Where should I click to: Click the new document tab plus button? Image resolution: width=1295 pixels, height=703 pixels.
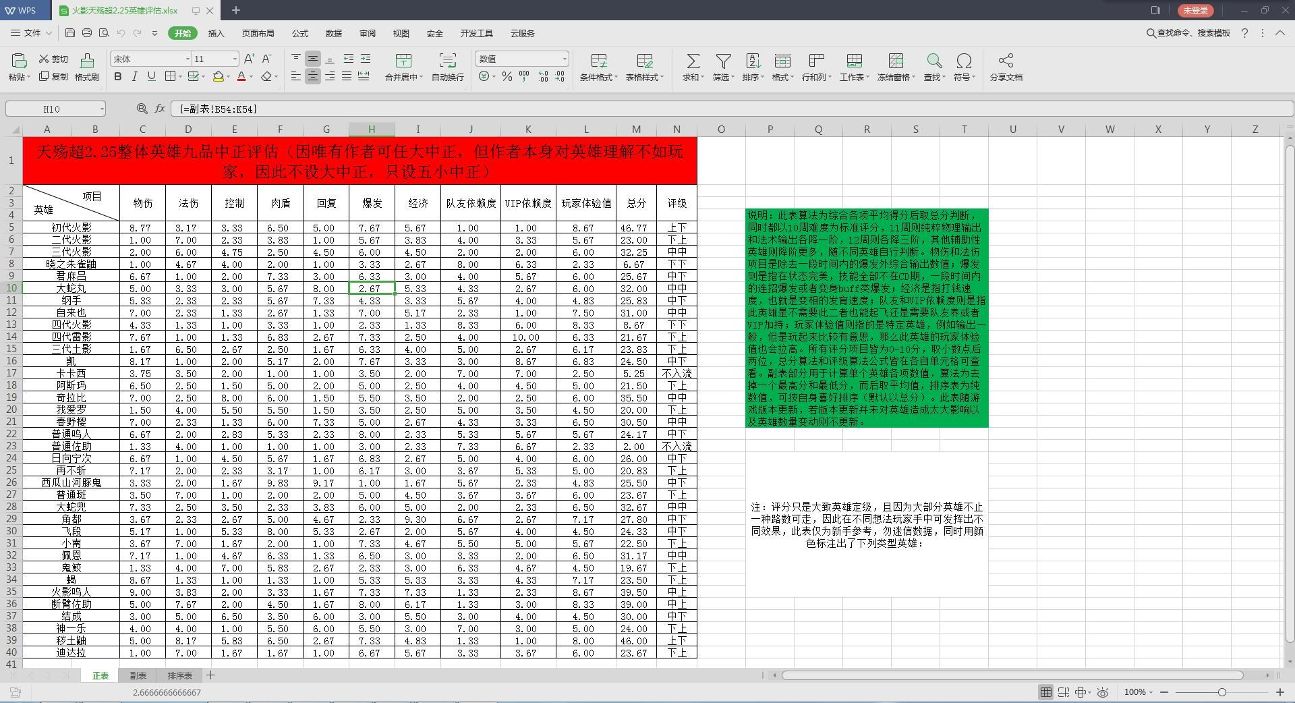click(235, 10)
